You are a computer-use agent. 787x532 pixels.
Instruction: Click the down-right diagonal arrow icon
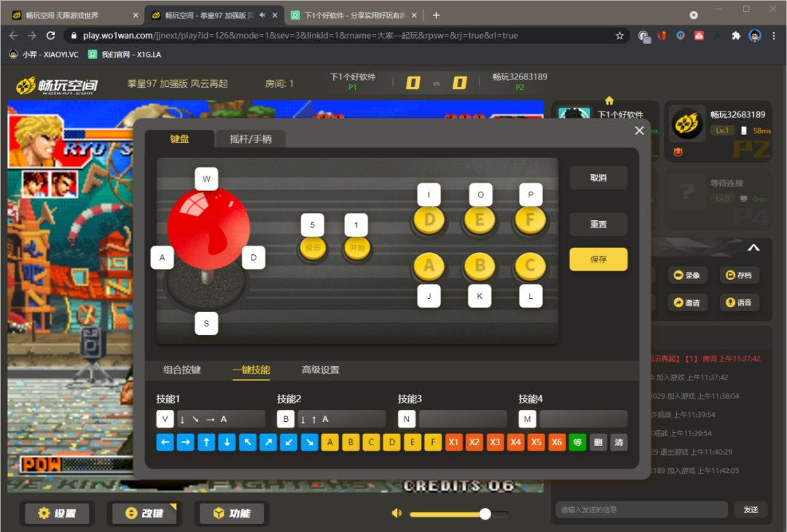[310, 442]
